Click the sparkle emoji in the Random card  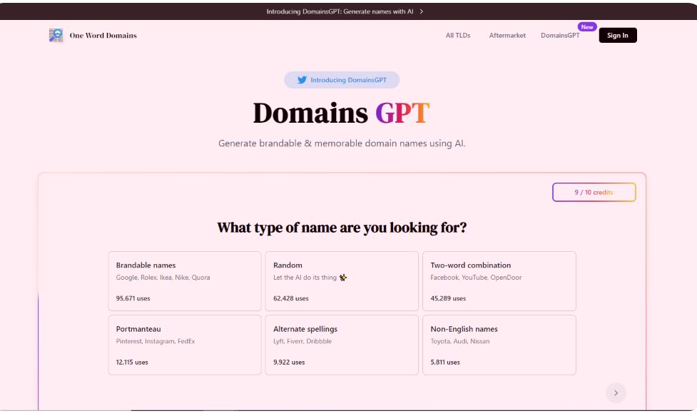click(x=342, y=278)
